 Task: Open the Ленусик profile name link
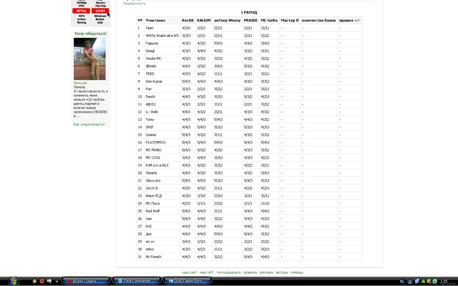click(x=80, y=83)
